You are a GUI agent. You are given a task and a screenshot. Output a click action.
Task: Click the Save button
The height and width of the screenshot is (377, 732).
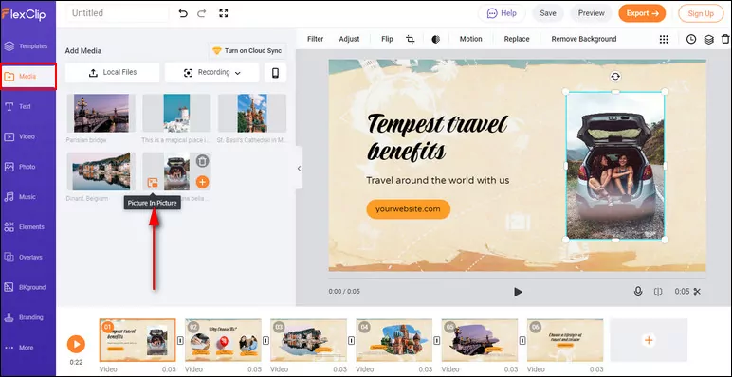pyautogui.click(x=548, y=13)
